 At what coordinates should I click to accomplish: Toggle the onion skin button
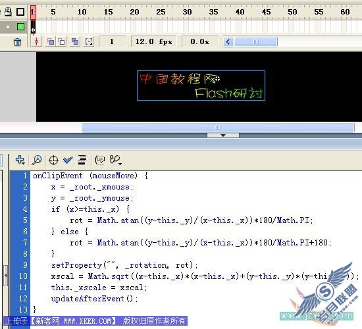(x=51, y=42)
